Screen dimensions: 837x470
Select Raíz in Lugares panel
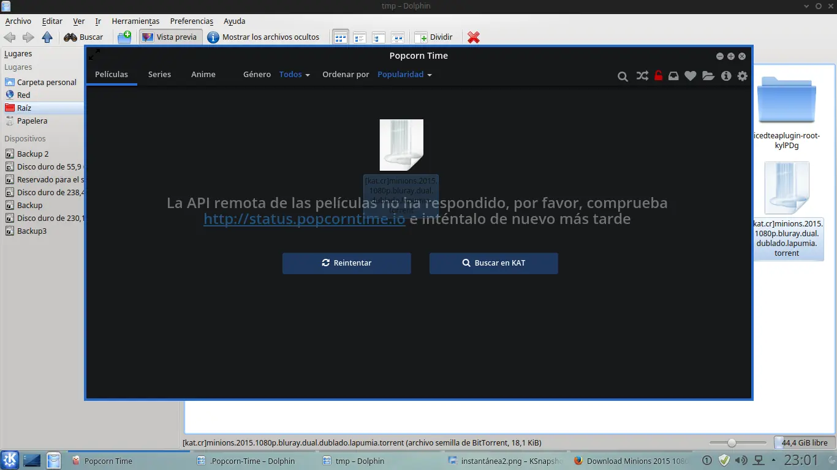pos(42,108)
